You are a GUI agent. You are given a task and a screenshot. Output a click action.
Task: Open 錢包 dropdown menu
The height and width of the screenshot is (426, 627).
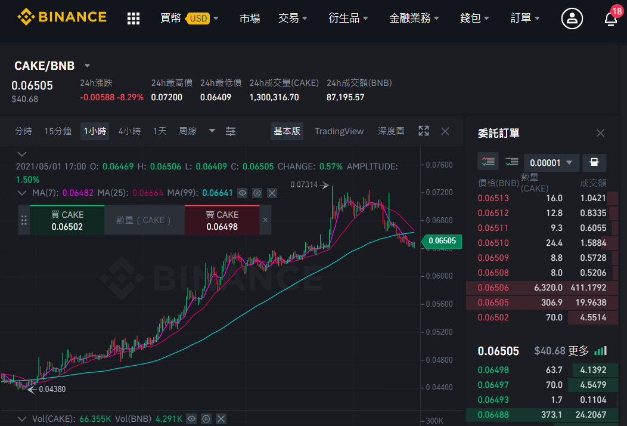pyautogui.click(x=474, y=18)
